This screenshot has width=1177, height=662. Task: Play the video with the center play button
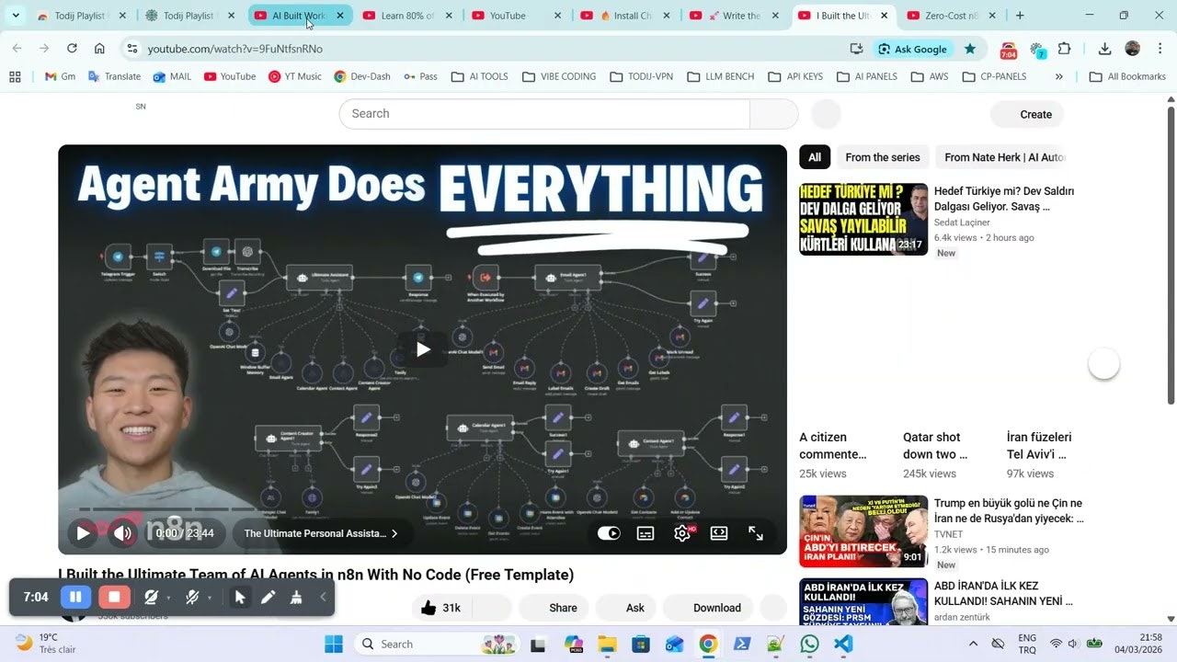(423, 349)
